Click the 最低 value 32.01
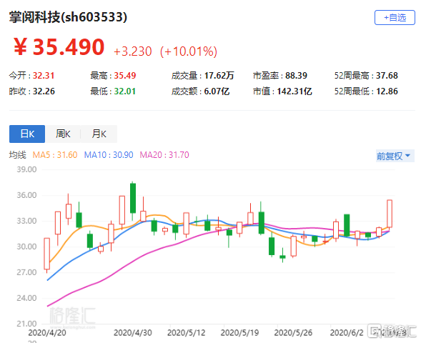 125,91
